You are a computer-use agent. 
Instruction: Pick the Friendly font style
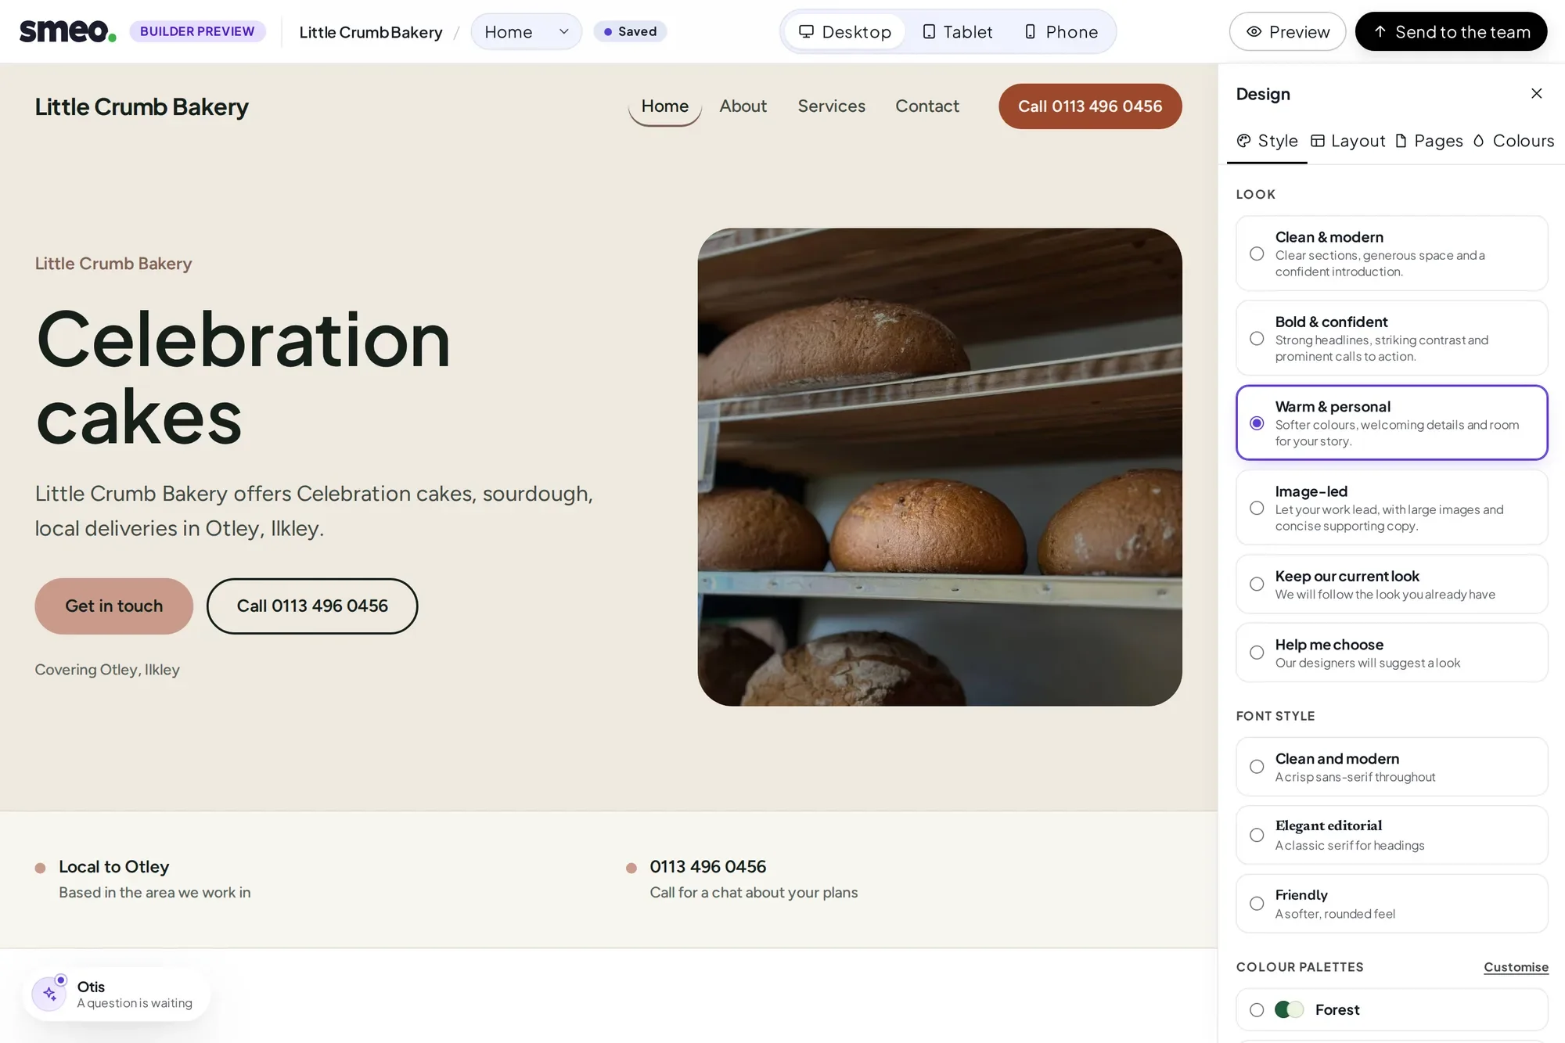[x=1391, y=904]
